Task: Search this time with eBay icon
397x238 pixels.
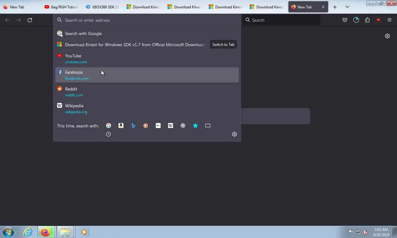Action: 158,126
